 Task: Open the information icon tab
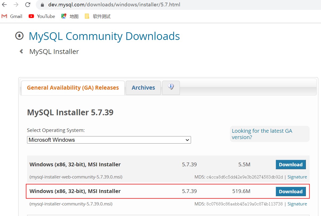click(x=171, y=88)
